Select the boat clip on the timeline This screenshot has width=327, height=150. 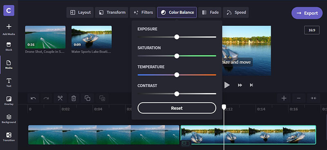click(x=248, y=135)
